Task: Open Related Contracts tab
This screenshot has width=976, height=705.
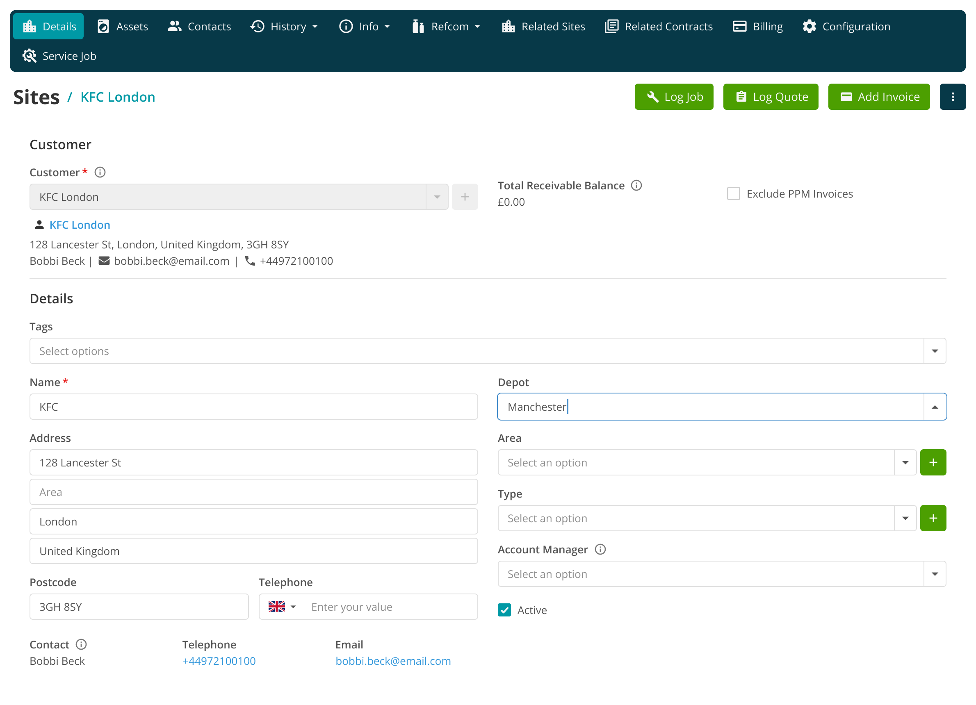Action: click(x=659, y=26)
